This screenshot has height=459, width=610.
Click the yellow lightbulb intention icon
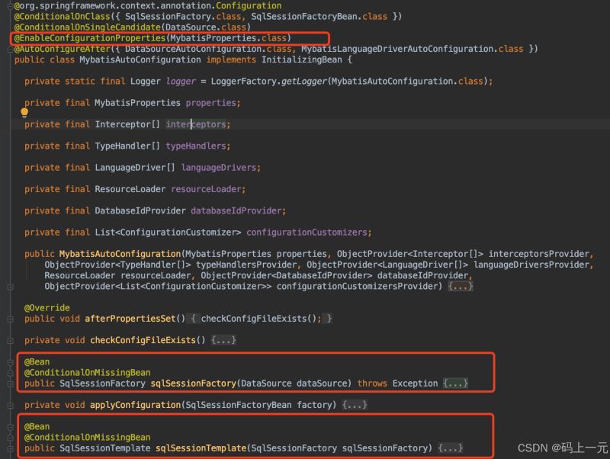[x=24, y=113]
